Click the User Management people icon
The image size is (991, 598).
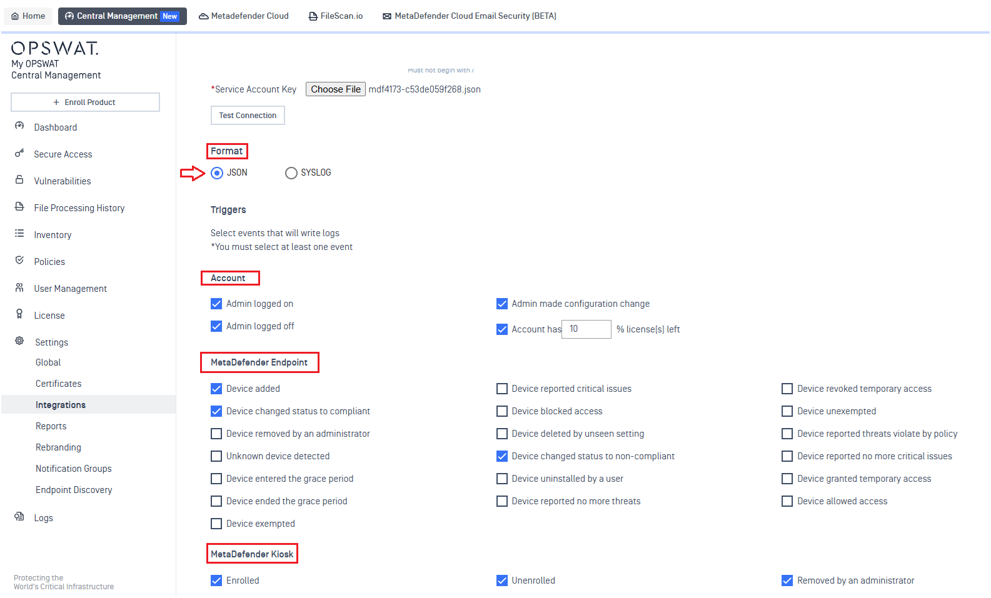click(19, 287)
